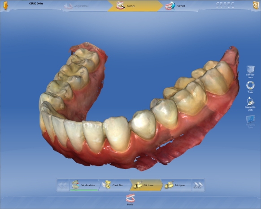261x209 pixels.
Task: Open Display Objects panel icon
Action: point(250,101)
